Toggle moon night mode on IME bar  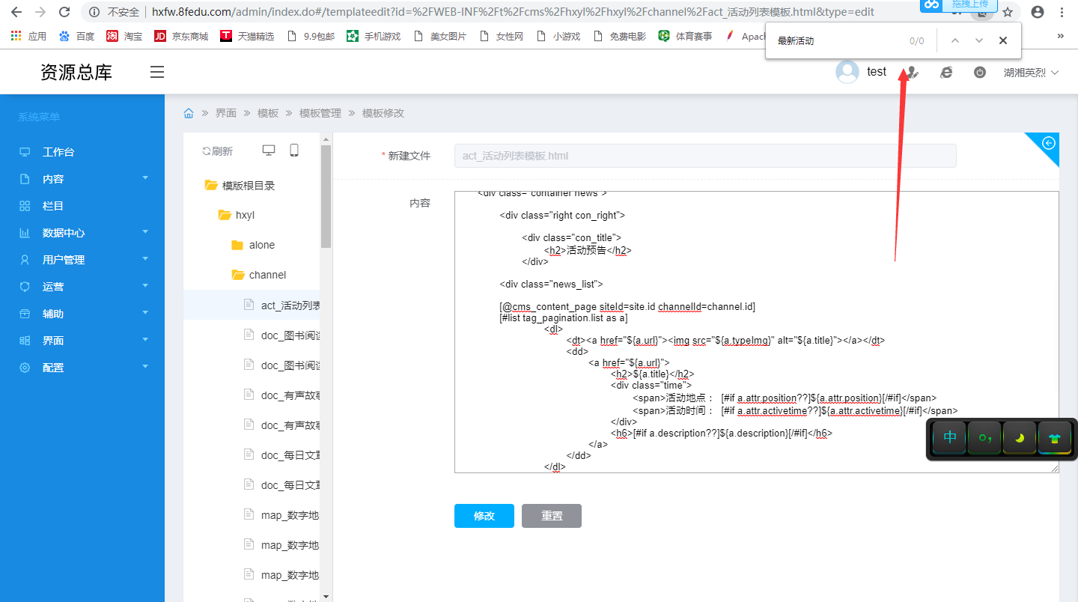tap(1020, 439)
